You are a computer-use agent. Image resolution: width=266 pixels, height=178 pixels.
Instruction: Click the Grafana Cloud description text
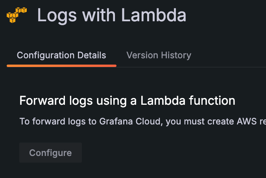142,121
